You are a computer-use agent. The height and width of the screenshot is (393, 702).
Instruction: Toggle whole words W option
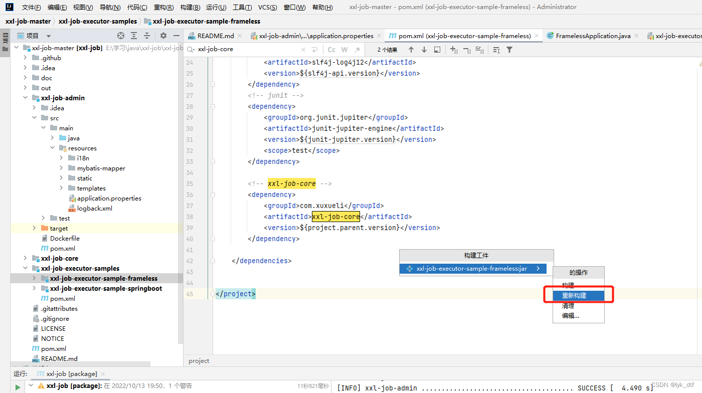point(344,50)
